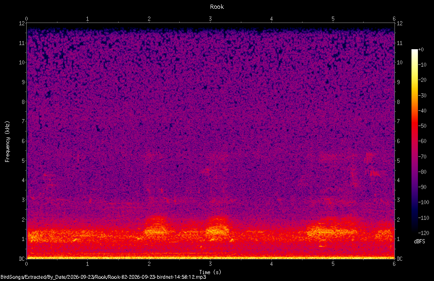Select the "-50" color scale value

tap(422, 126)
